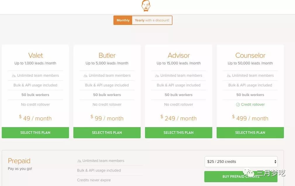
Task: Switch to Yearly billing with a discount
Action: 152,20
